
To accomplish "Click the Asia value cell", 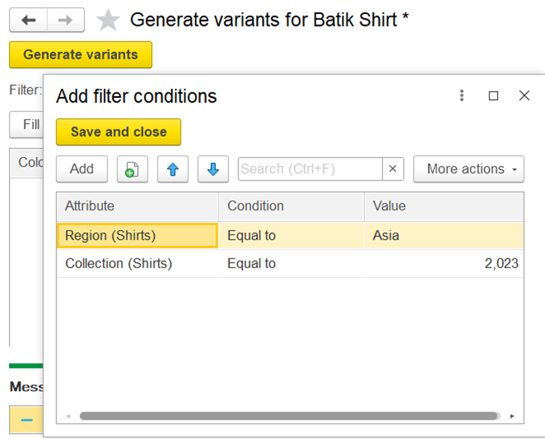I will (443, 235).
